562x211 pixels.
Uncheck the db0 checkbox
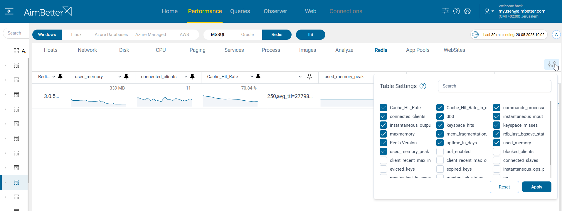440,116
